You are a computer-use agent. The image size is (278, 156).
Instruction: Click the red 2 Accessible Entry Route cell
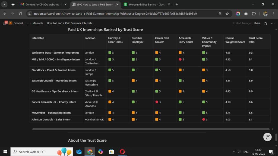pos(188,61)
